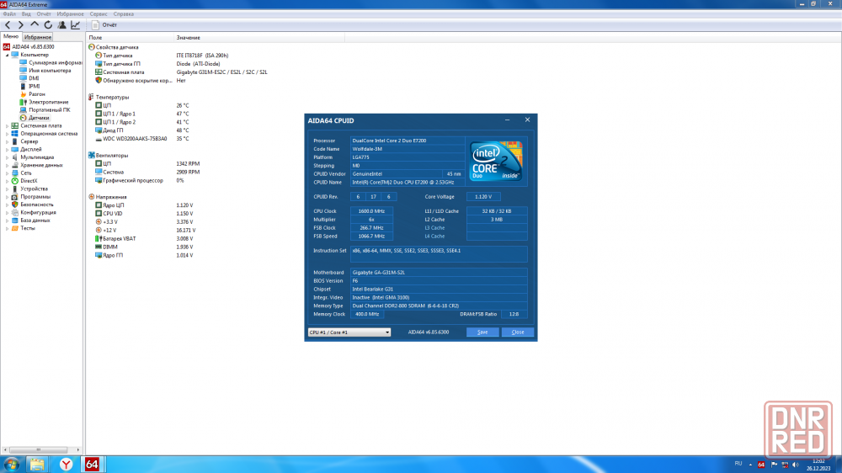Click the Устройства tree icon
This screenshot has width=842, height=473.
(15, 189)
